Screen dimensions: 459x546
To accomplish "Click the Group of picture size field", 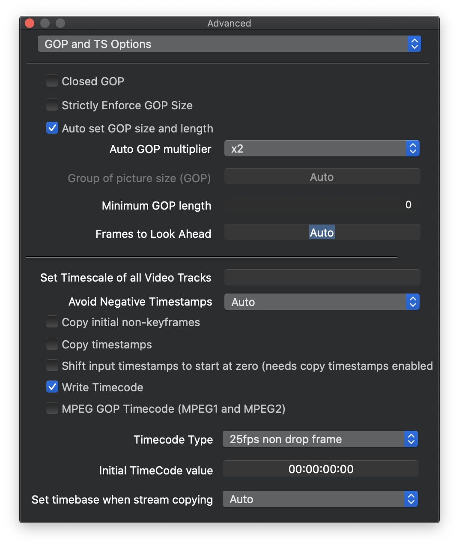I will point(322,177).
